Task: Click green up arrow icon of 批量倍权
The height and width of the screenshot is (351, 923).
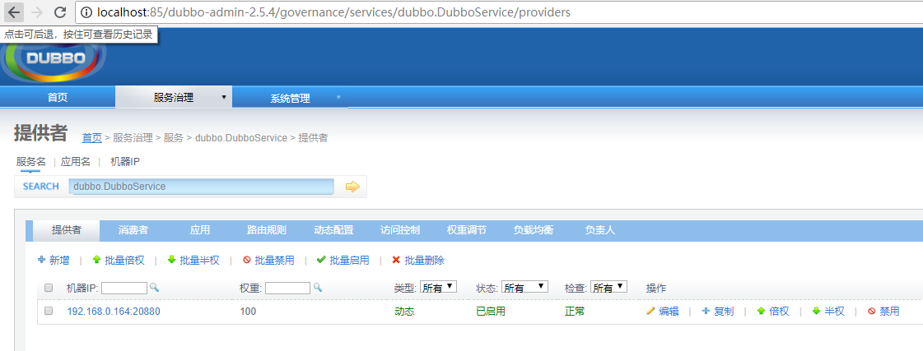Action: [x=96, y=259]
